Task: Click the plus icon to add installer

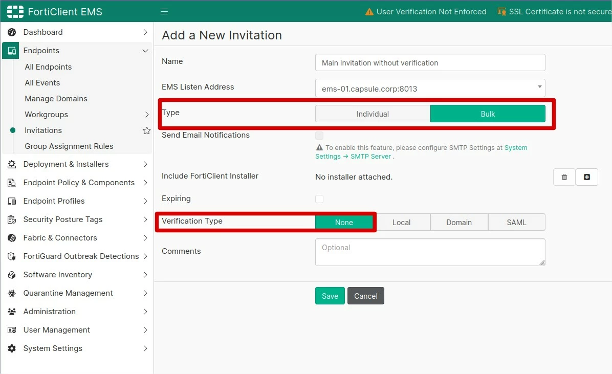Action: [x=586, y=177]
